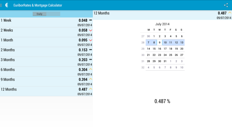Choose July 7 in the calendar
The image size is (232, 131).
click(x=148, y=43)
